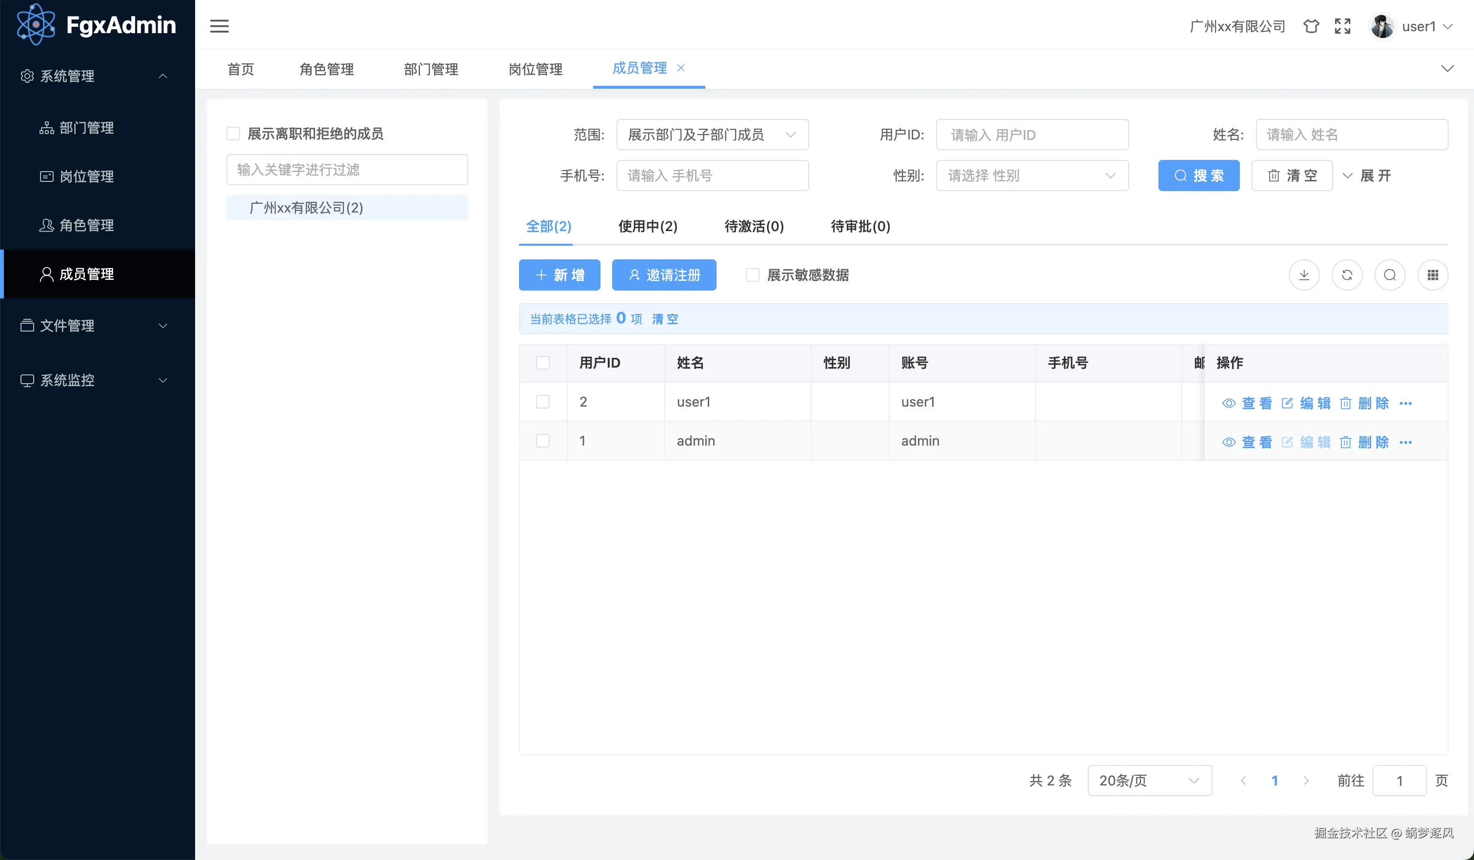Check the 展示敏感数据 checkbox
This screenshot has width=1474, height=860.
[x=752, y=275]
